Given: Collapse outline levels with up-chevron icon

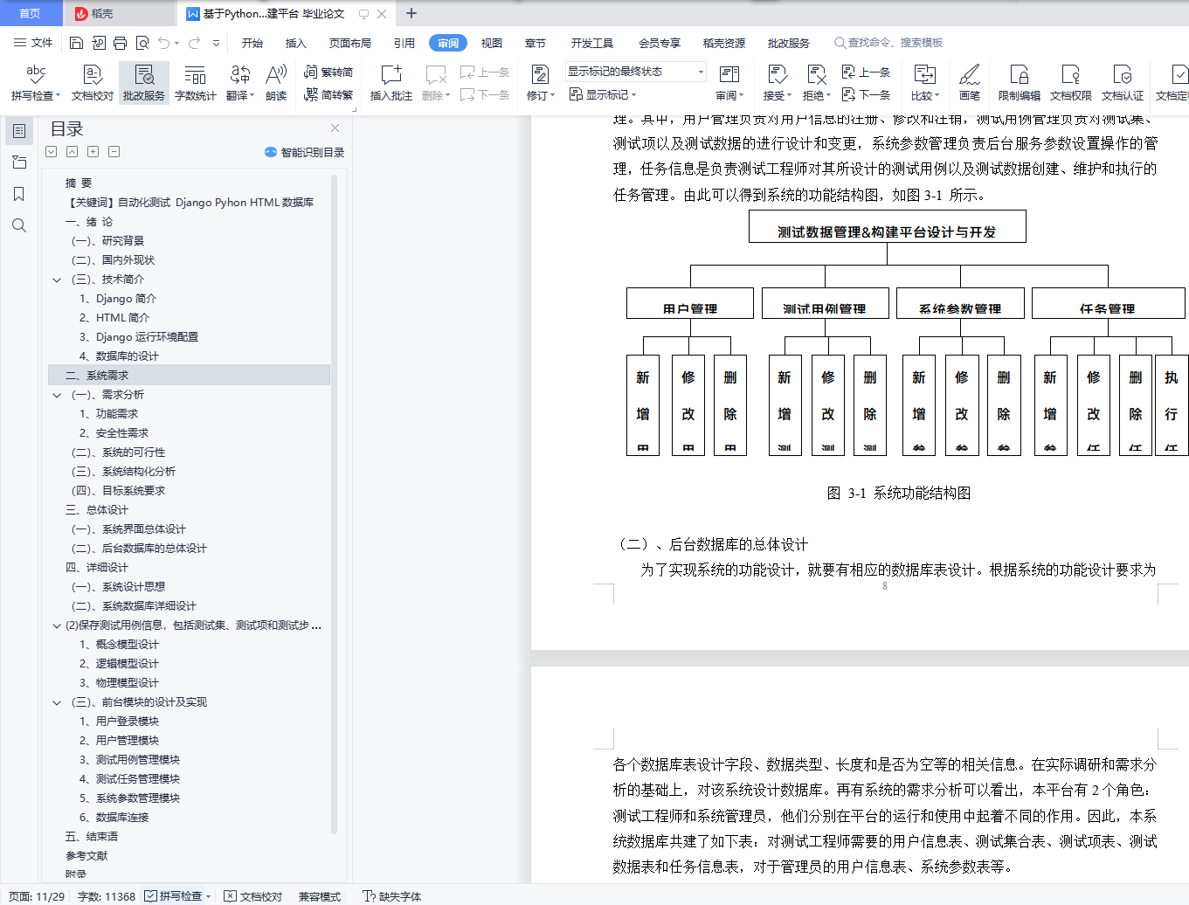Looking at the screenshot, I should pos(73,152).
